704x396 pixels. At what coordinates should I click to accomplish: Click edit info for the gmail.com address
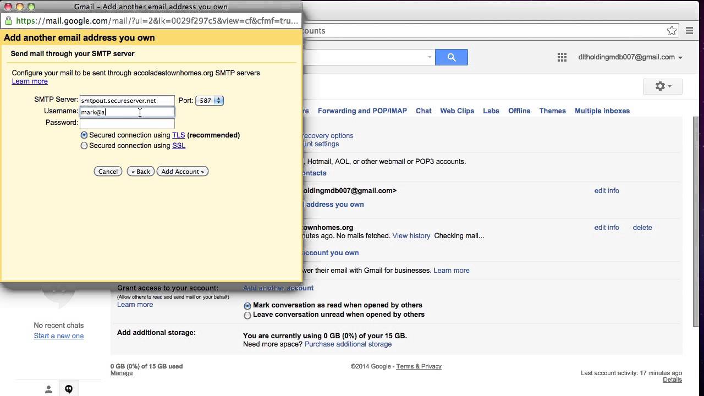[607, 190]
